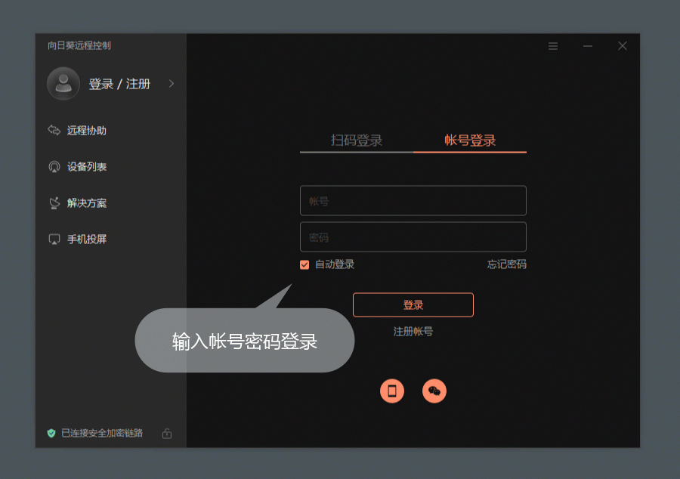Minimize the window from title bar
This screenshot has height=479, width=680.
tap(588, 46)
